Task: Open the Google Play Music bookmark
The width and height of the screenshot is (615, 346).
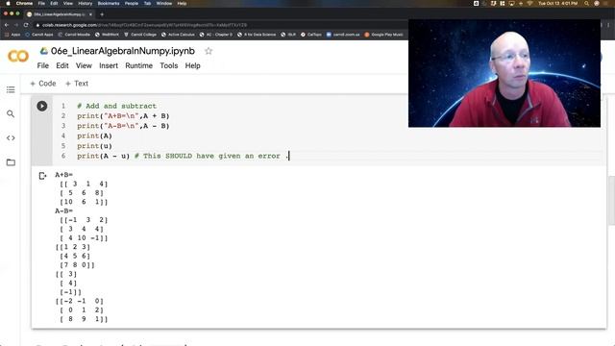Action: (x=384, y=35)
